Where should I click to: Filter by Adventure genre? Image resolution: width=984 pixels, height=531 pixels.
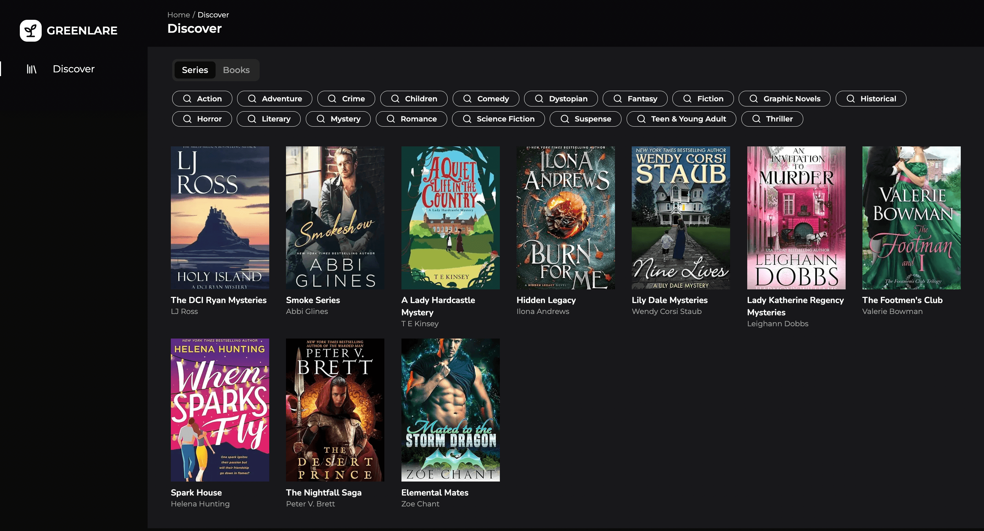(275, 99)
